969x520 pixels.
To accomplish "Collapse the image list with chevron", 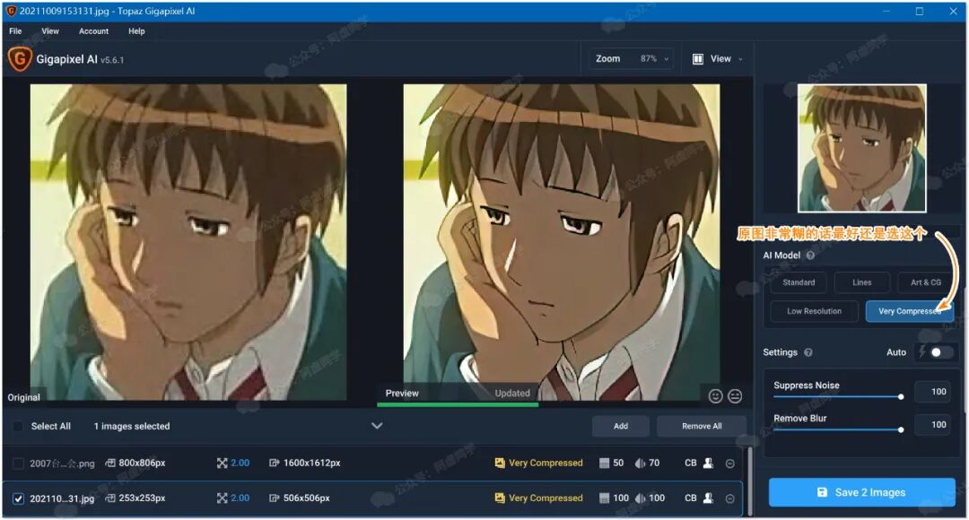I will point(376,426).
